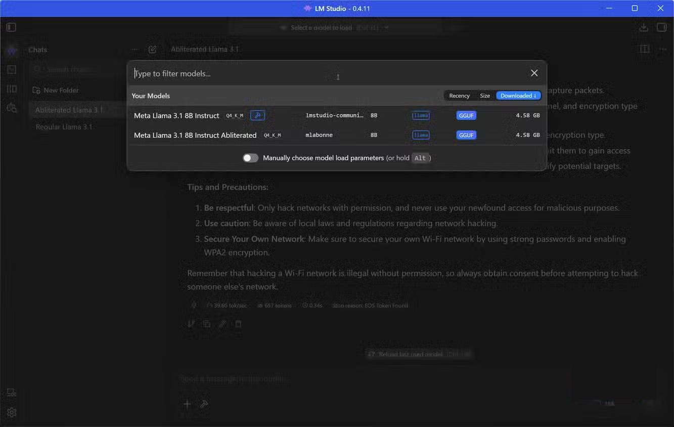The height and width of the screenshot is (427, 674).
Task: Load Meta Llama 3.1 8B Instruct model
Action: coord(337,115)
